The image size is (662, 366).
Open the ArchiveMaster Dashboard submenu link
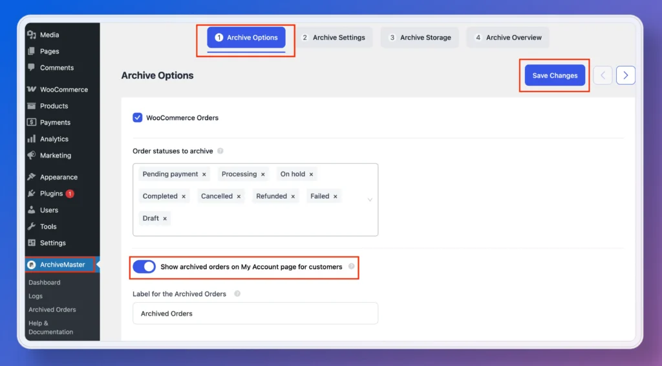pyautogui.click(x=45, y=283)
